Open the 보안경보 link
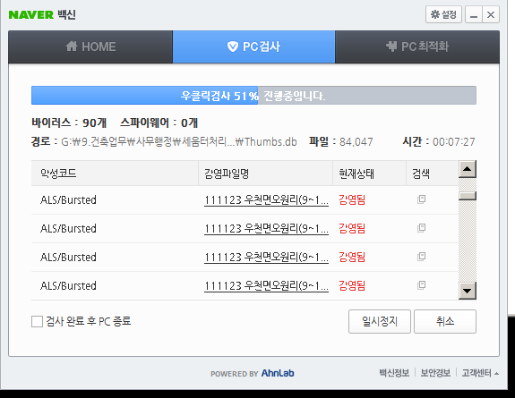This screenshot has height=398, width=515. [x=435, y=373]
